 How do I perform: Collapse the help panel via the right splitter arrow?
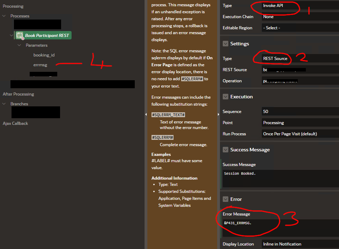[219, 114]
